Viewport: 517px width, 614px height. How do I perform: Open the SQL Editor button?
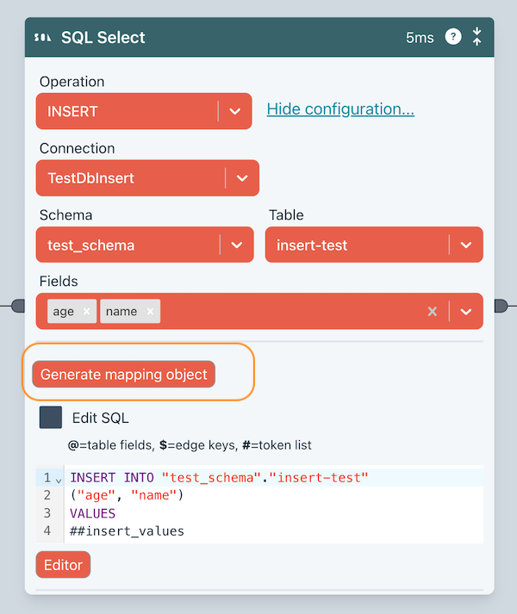(63, 565)
